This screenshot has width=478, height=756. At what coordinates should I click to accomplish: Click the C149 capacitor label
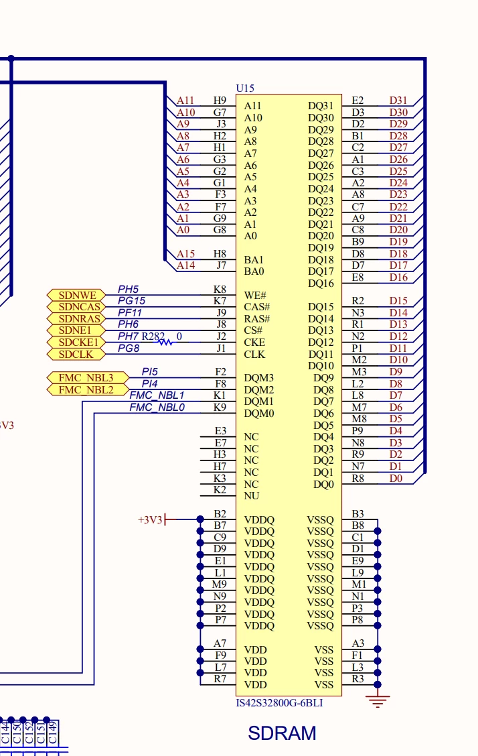click(52, 733)
